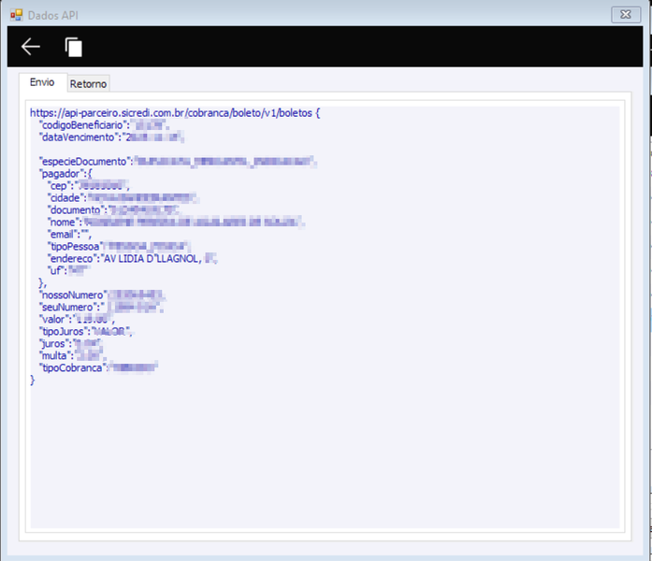Click the "cep" field line
The height and width of the screenshot is (561, 652).
[x=88, y=185]
